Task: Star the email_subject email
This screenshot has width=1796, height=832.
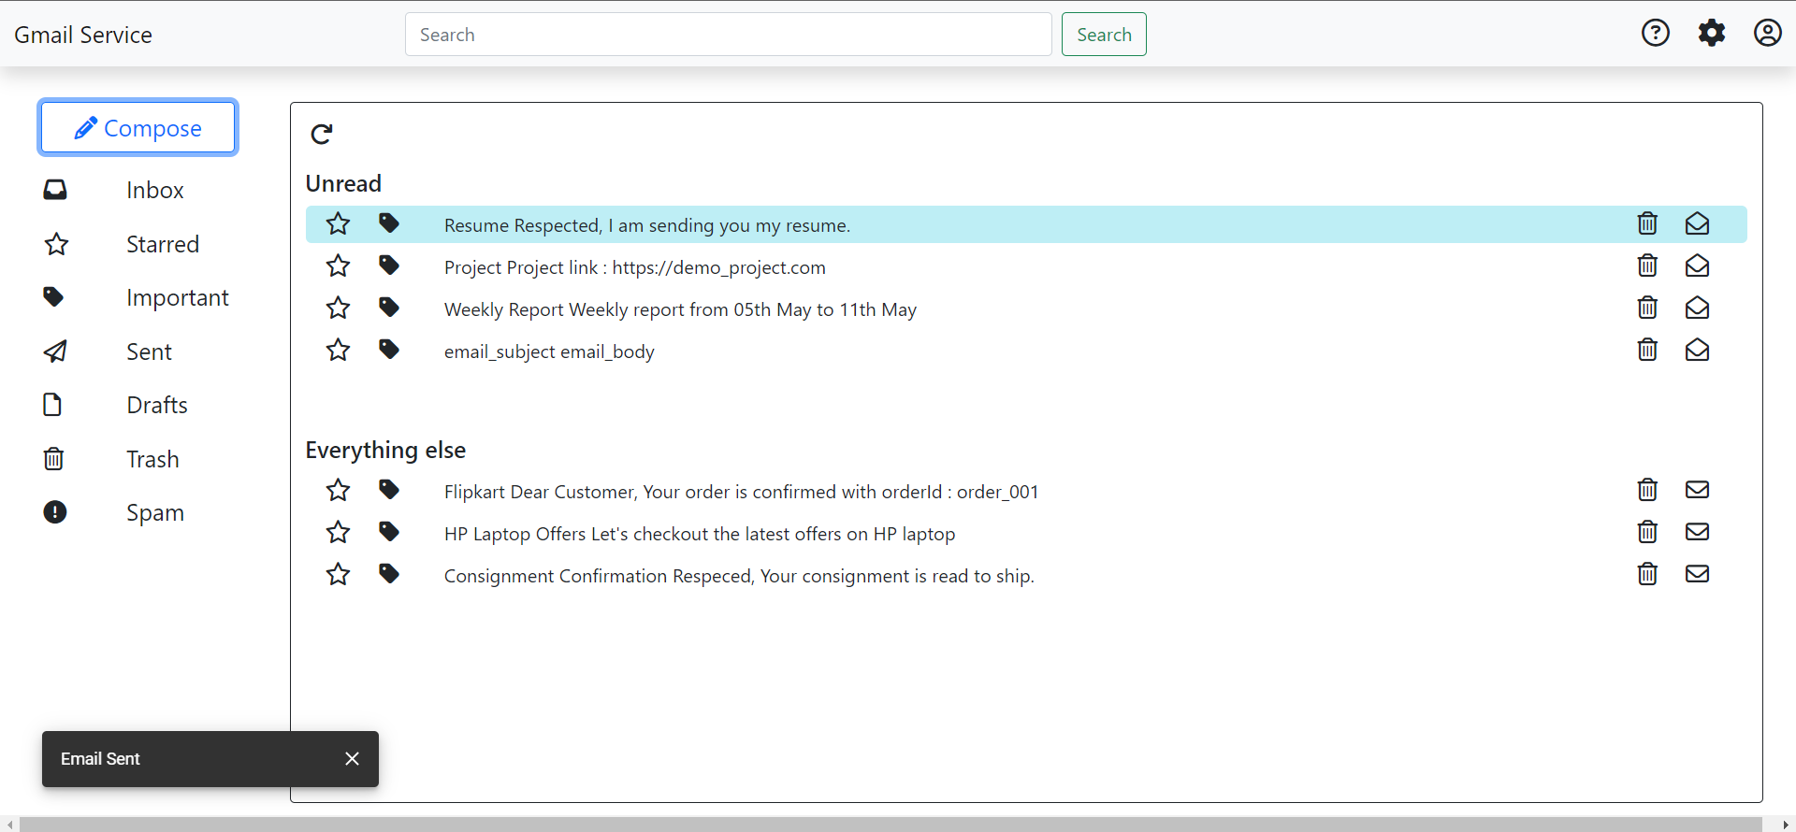Action: click(x=338, y=351)
